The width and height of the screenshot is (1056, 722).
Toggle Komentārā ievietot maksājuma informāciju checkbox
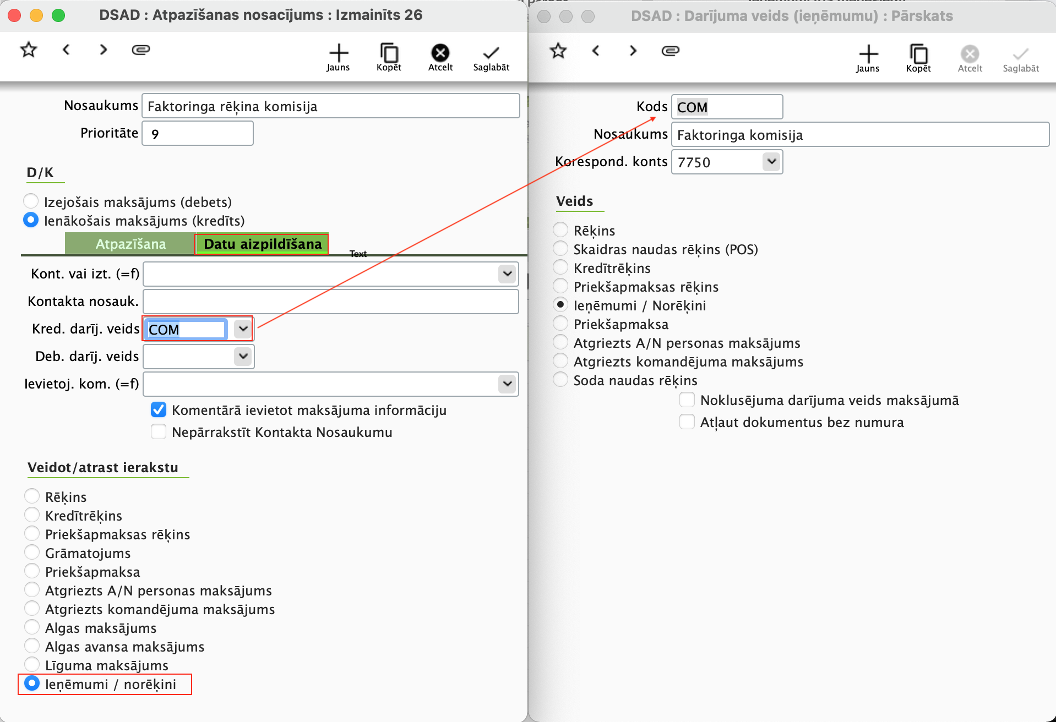(159, 409)
